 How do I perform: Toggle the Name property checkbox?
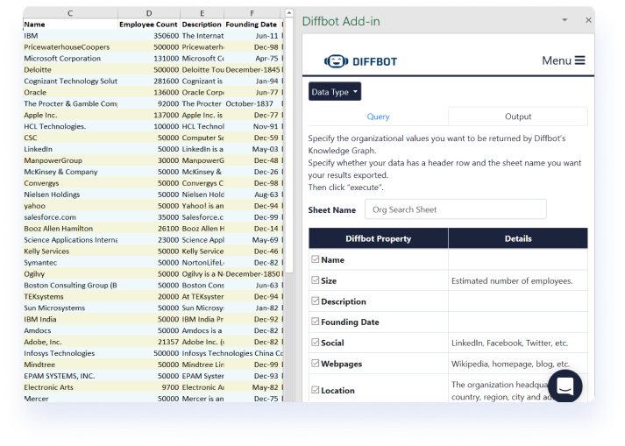tap(316, 259)
